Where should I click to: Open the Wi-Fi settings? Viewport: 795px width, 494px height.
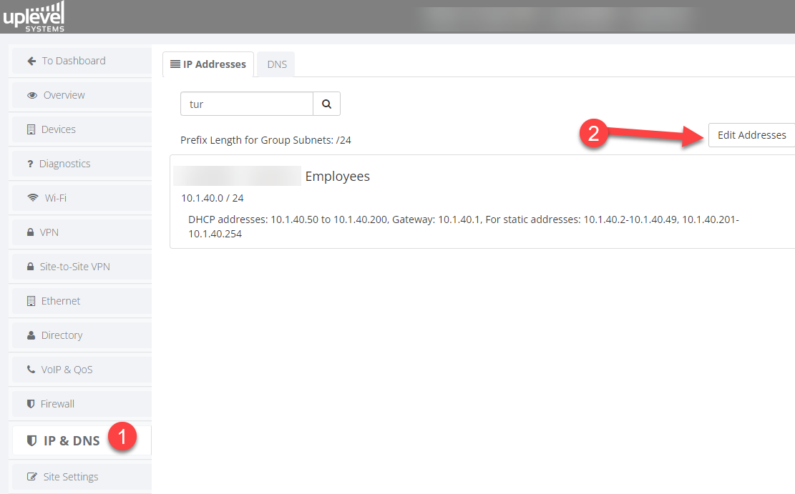(82, 197)
